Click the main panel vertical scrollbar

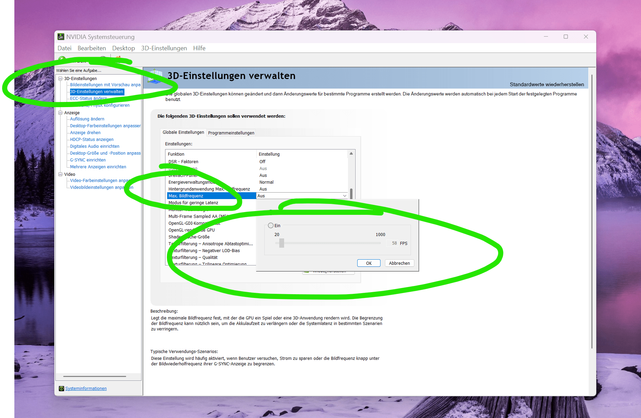pyautogui.click(x=592, y=212)
